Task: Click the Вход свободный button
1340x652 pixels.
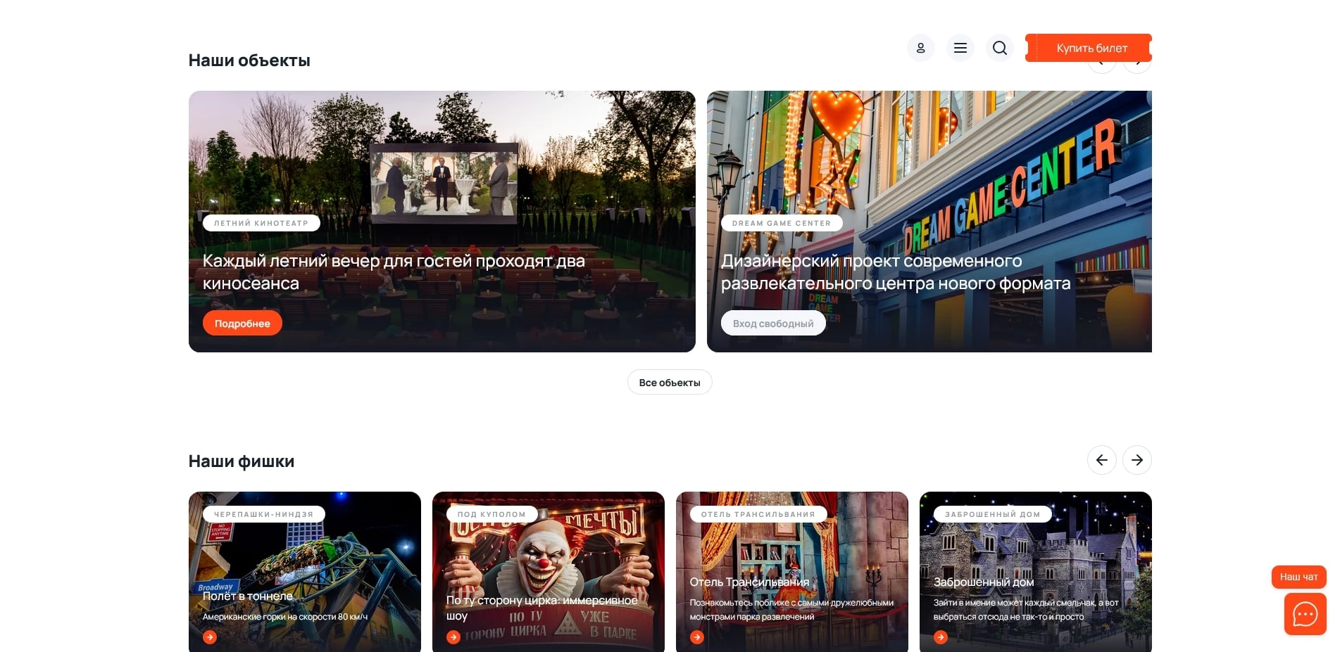Action: (x=772, y=324)
